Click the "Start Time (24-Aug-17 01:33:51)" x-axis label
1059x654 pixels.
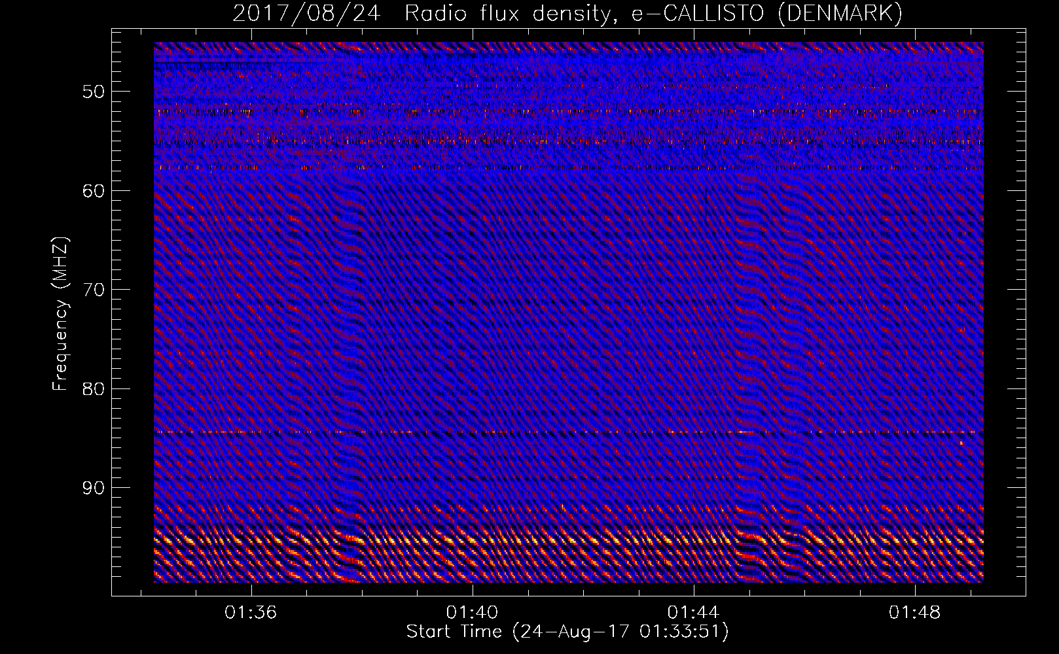tap(567, 632)
